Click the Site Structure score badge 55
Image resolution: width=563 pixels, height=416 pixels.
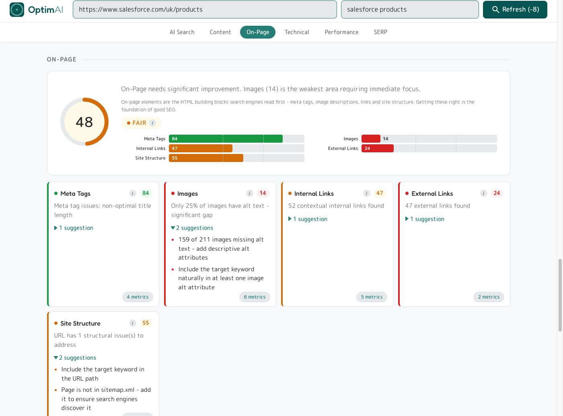tap(146, 323)
